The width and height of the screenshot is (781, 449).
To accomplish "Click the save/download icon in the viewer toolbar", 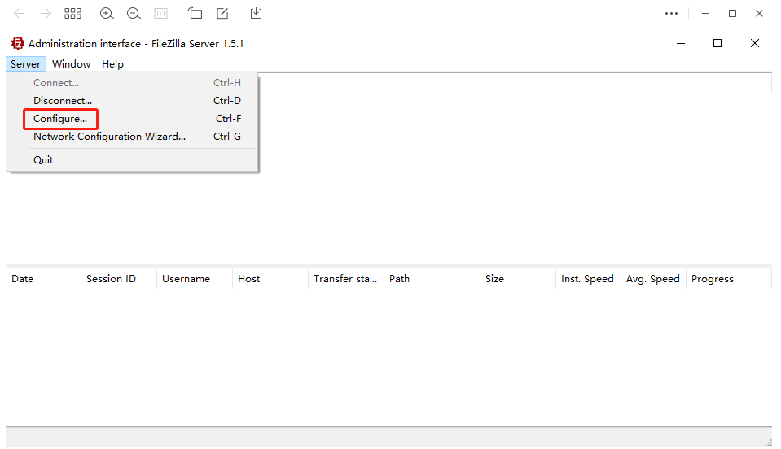I will (x=256, y=14).
